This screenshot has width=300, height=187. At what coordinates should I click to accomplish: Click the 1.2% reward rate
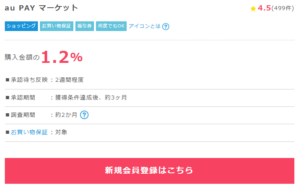(x=62, y=57)
